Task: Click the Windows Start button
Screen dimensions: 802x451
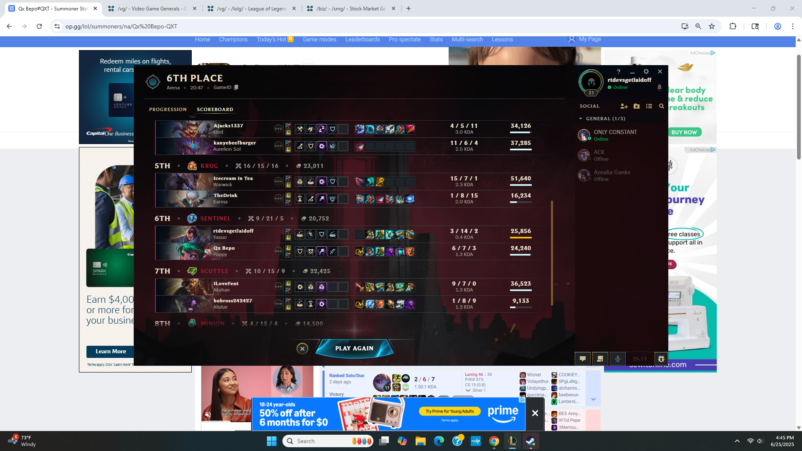Action: (x=272, y=441)
